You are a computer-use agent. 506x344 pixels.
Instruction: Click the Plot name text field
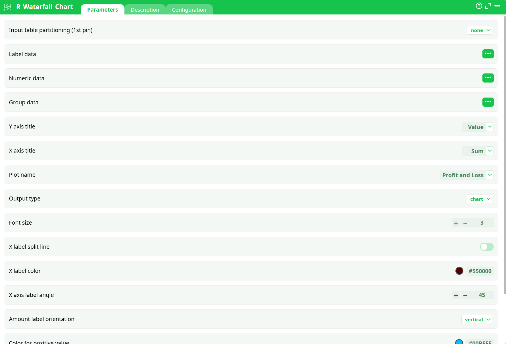click(463, 175)
